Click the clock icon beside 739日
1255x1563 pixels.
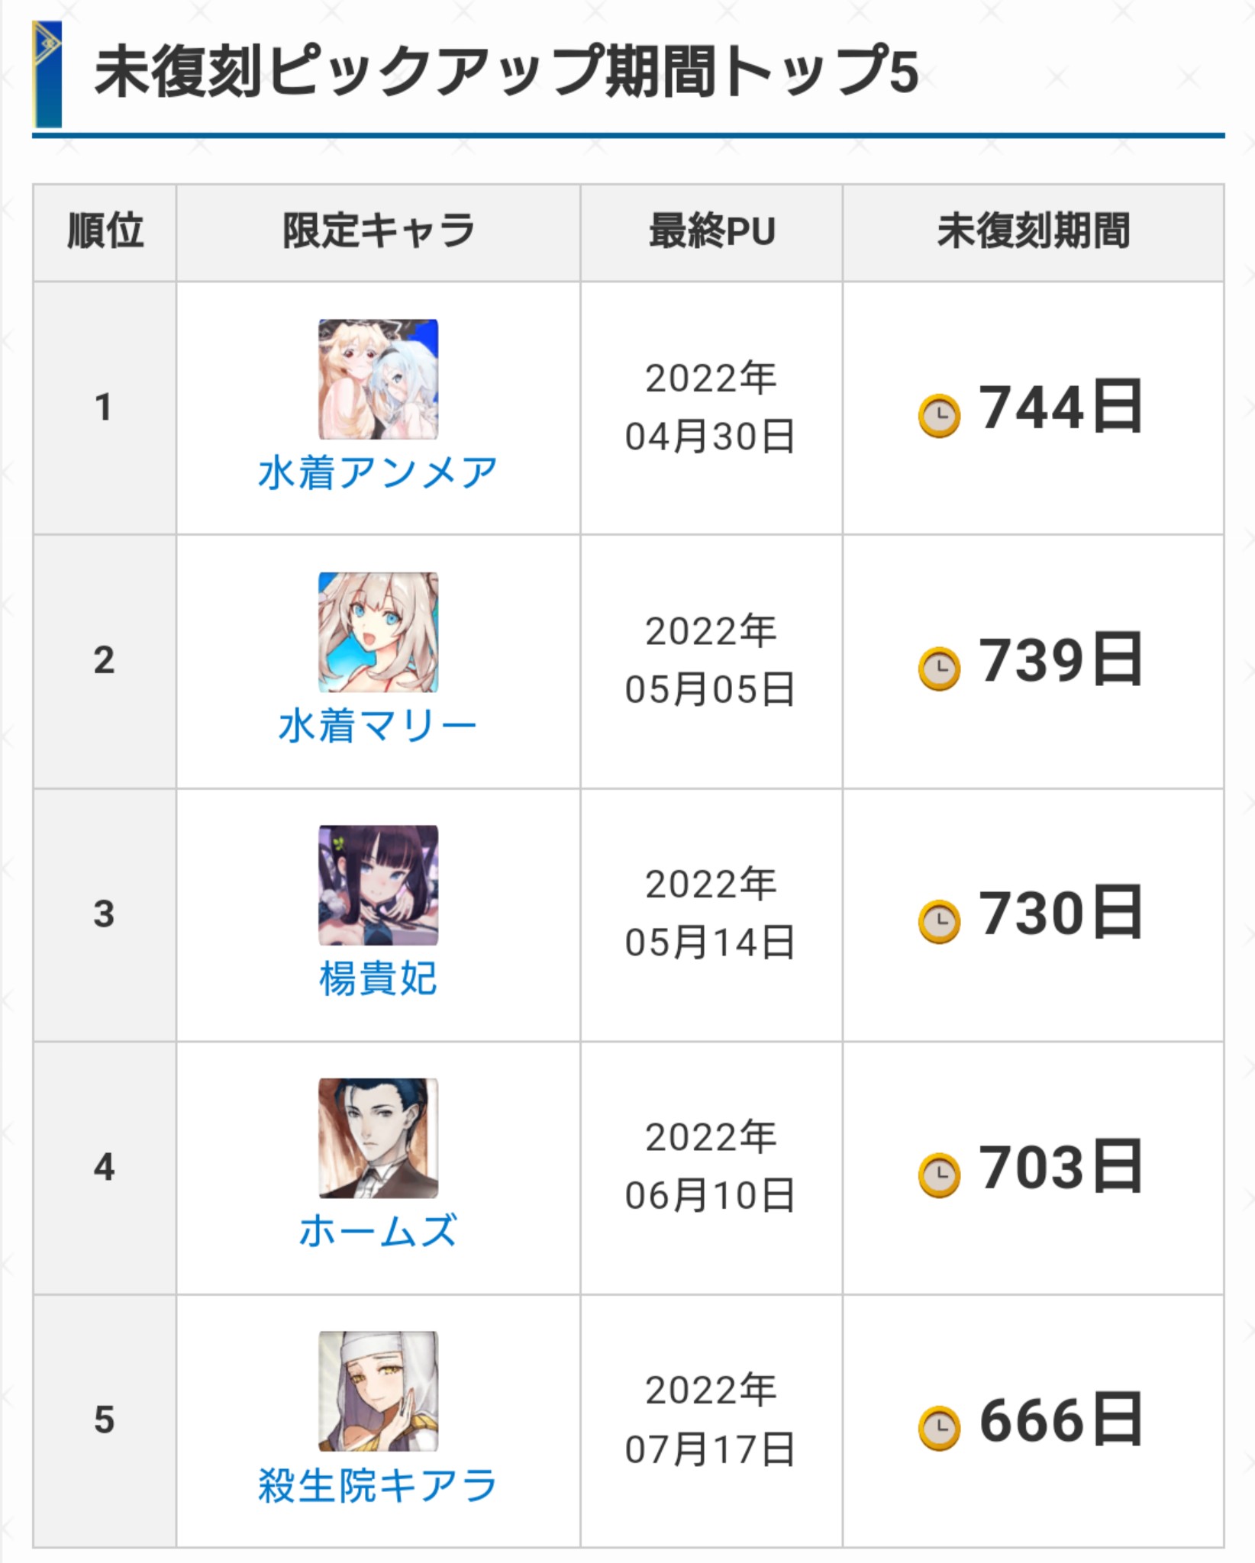pos(939,669)
